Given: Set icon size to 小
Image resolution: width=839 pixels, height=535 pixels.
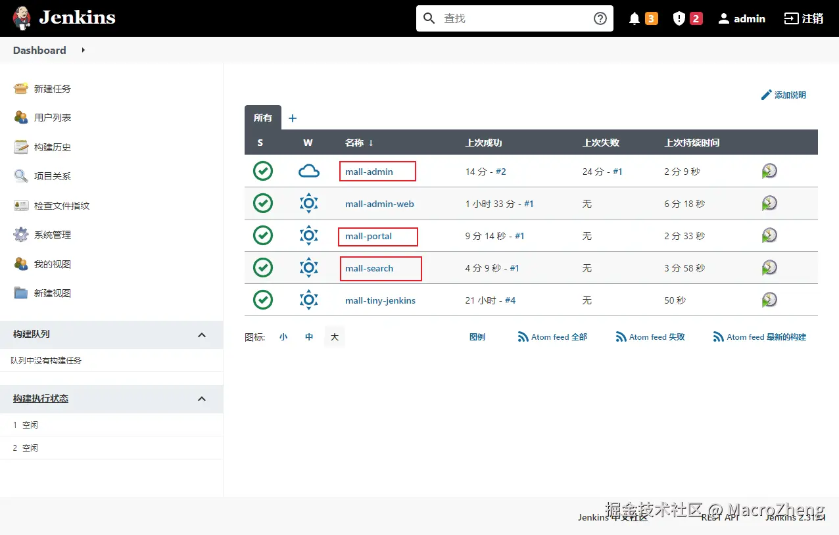Looking at the screenshot, I should 283,337.
